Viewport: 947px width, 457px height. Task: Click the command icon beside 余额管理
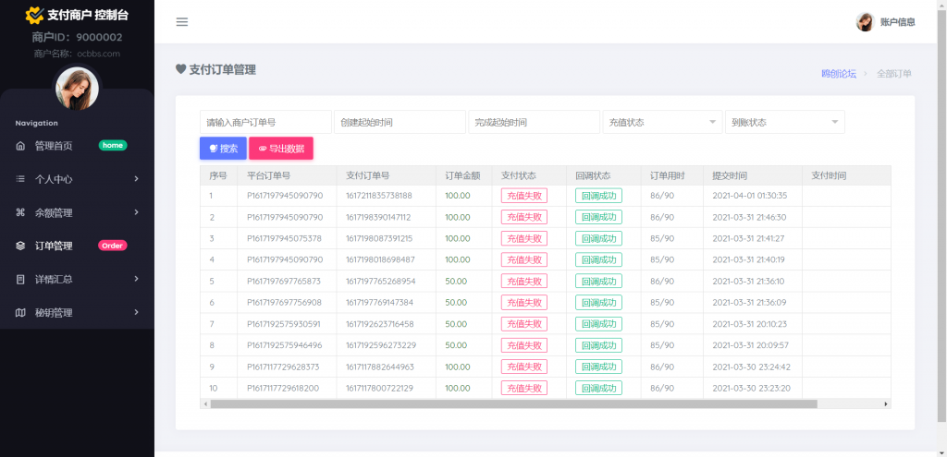20,212
